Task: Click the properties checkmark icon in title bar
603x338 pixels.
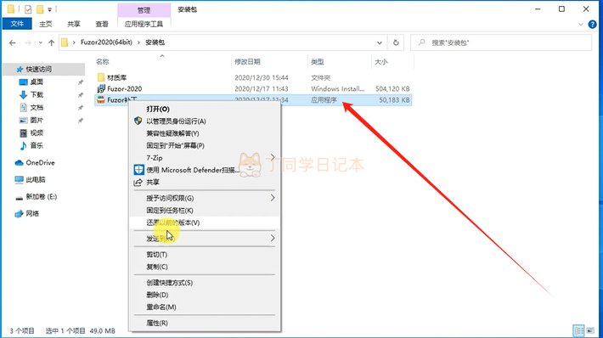Action: (28, 8)
